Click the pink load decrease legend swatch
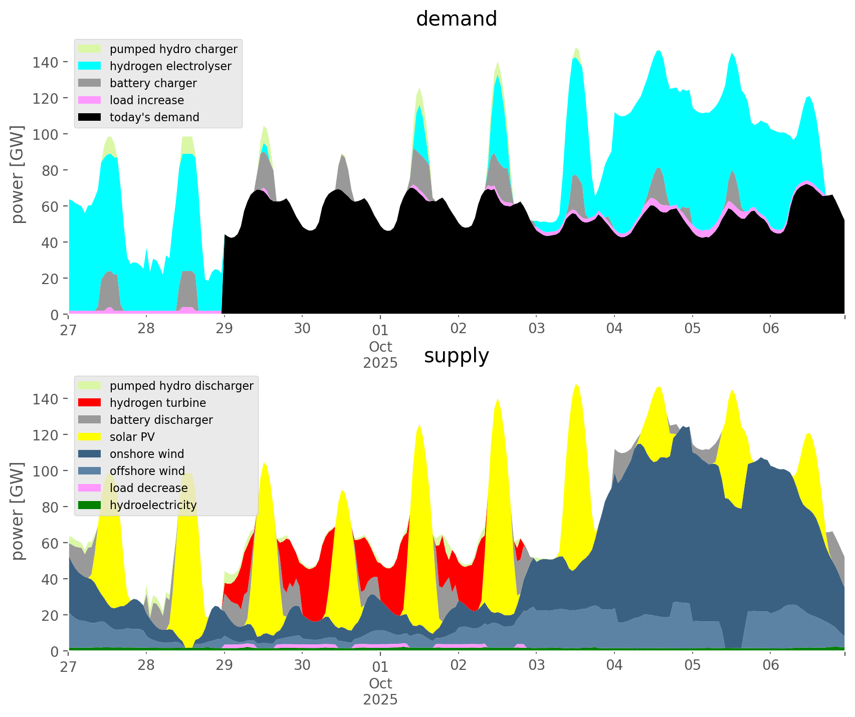 click(x=90, y=488)
